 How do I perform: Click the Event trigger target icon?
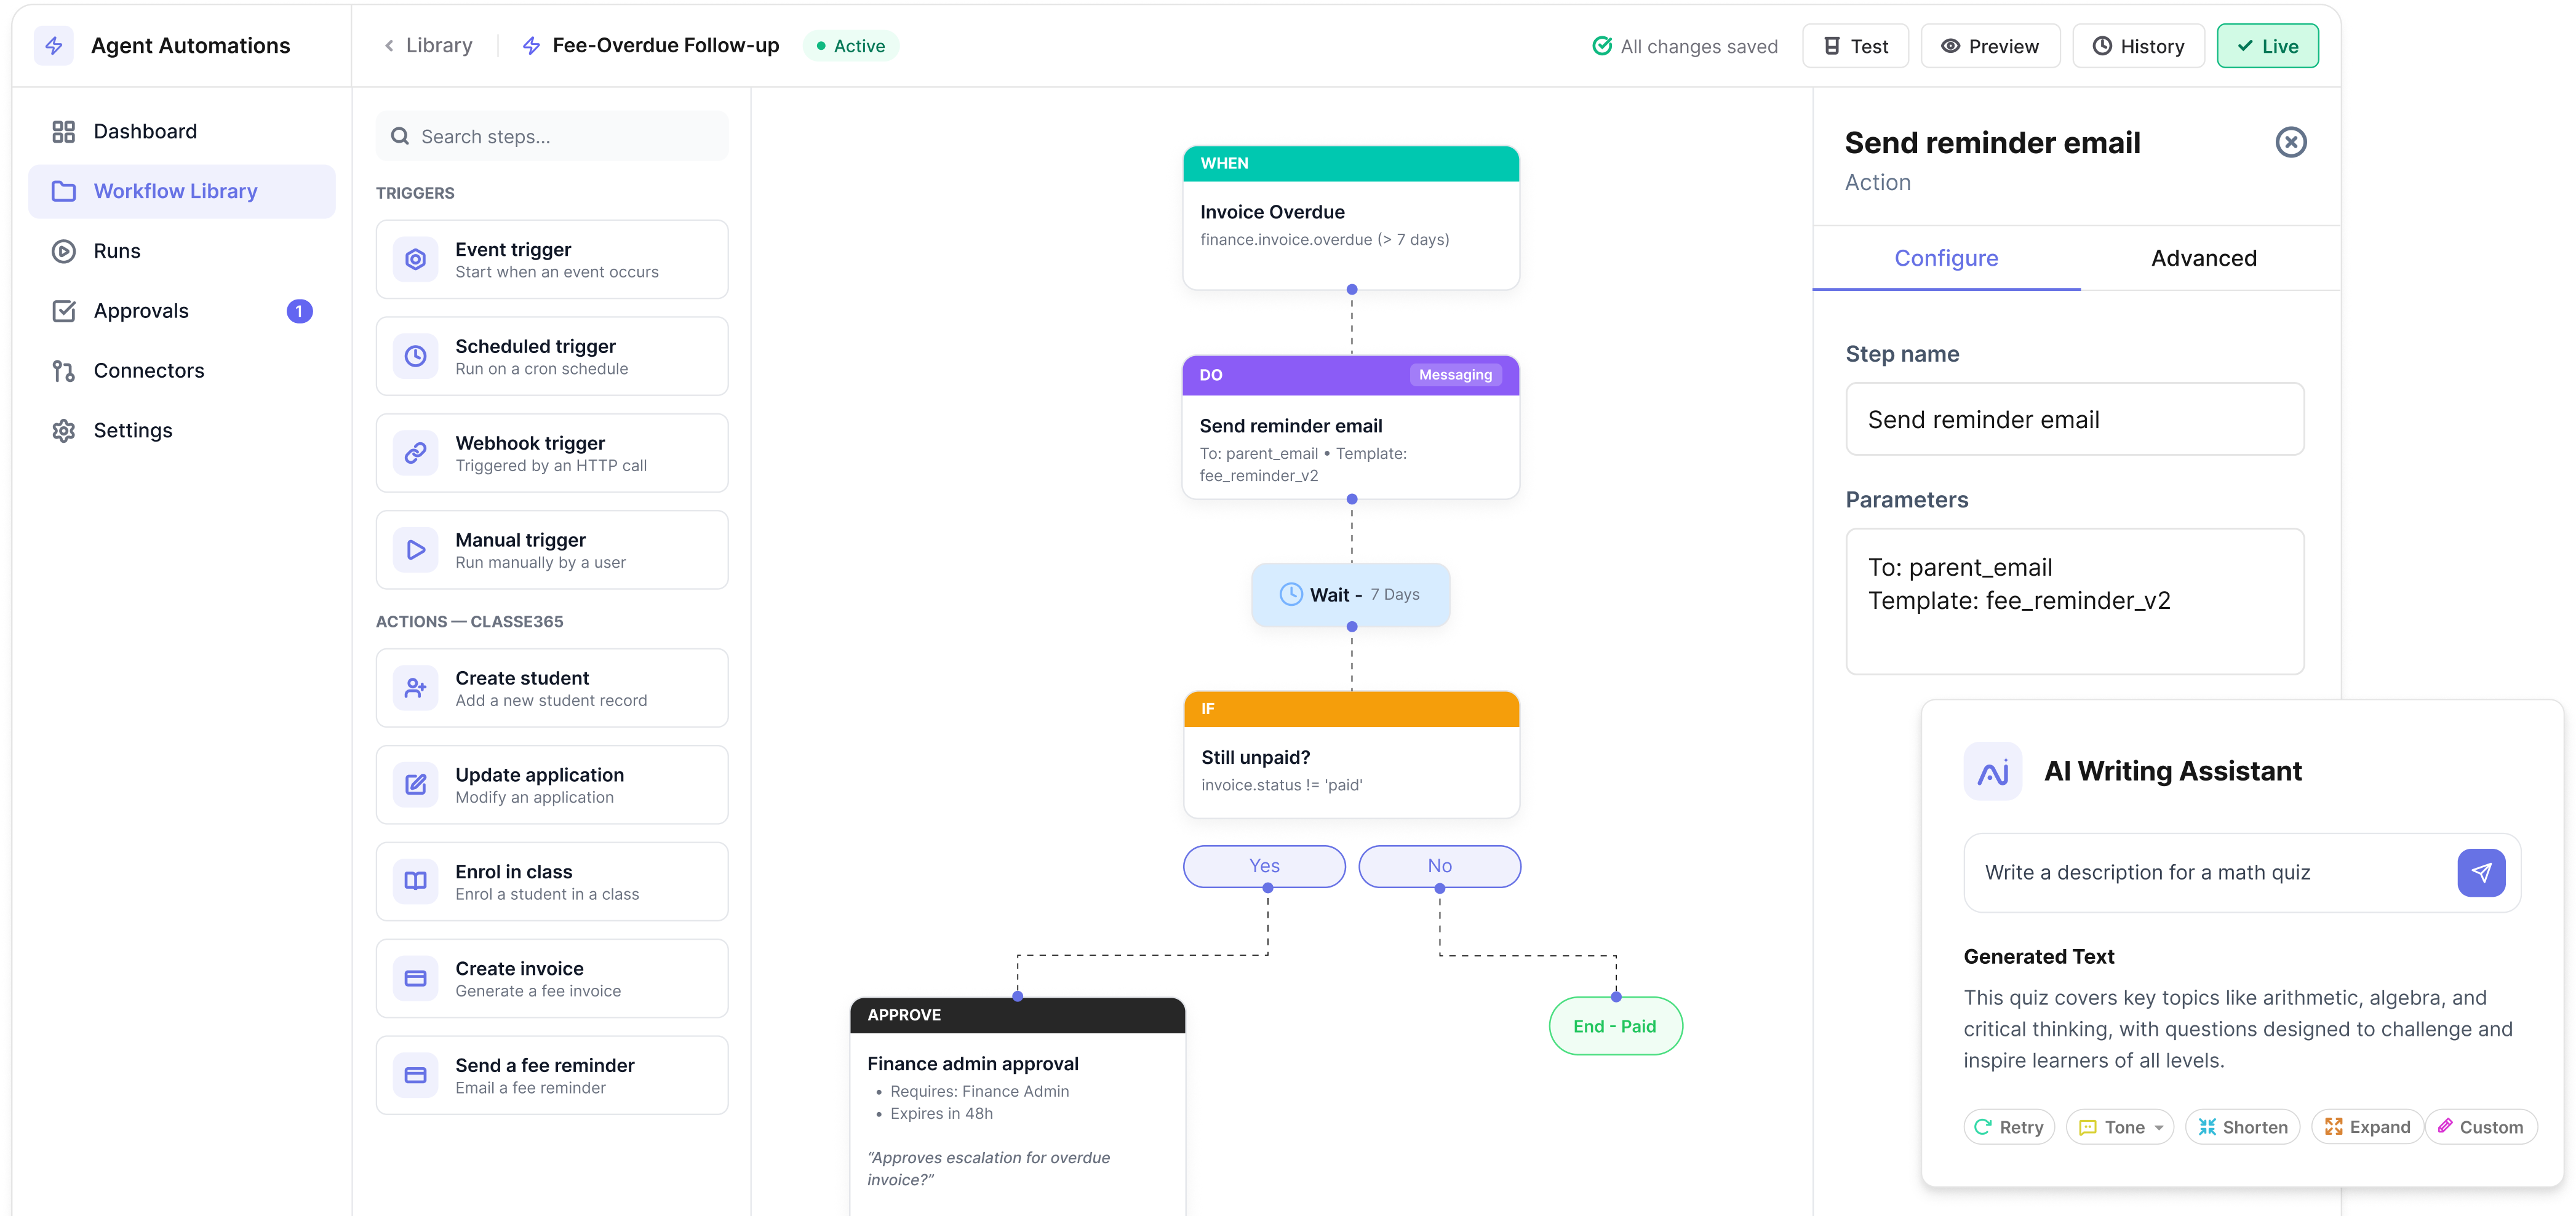click(416, 260)
